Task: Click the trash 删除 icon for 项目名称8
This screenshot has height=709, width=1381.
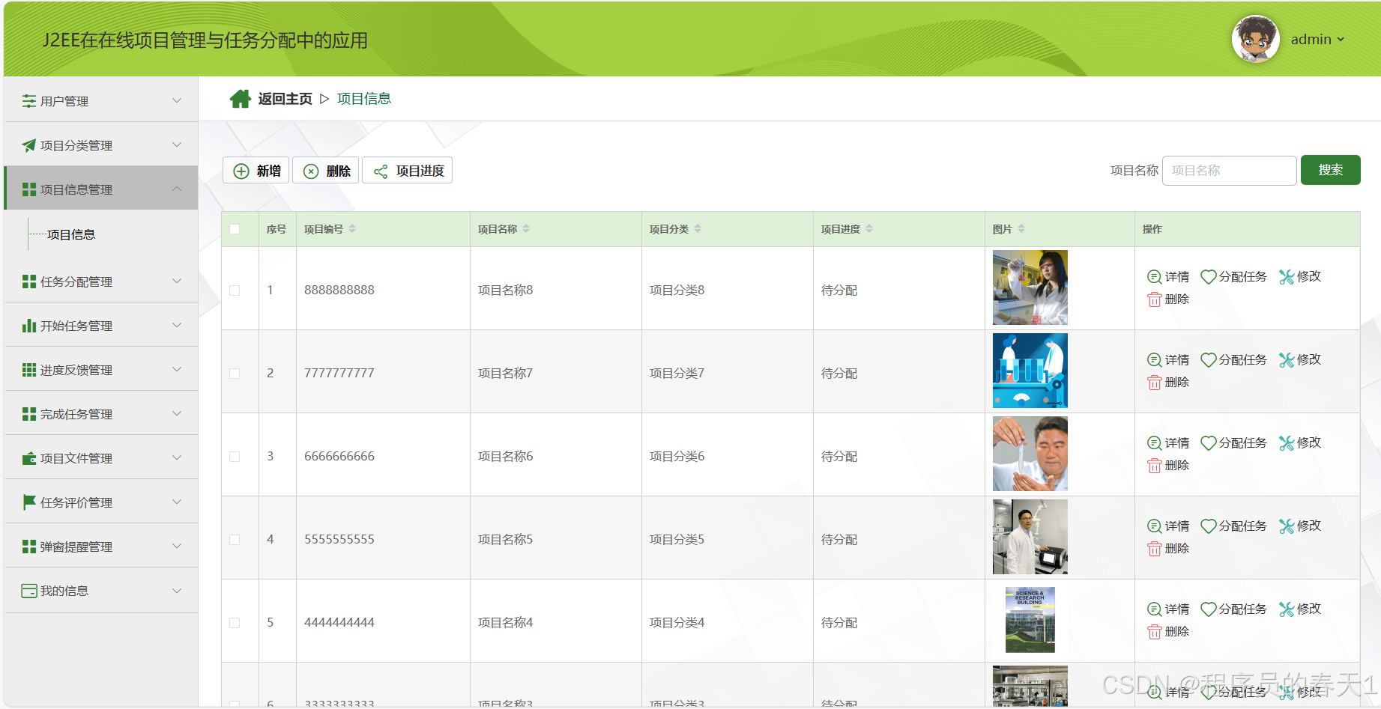Action: [1154, 299]
